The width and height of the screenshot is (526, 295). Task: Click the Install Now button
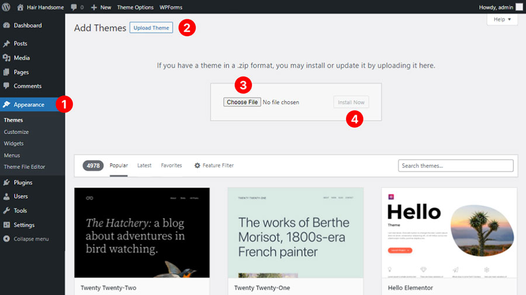[x=351, y=102]
